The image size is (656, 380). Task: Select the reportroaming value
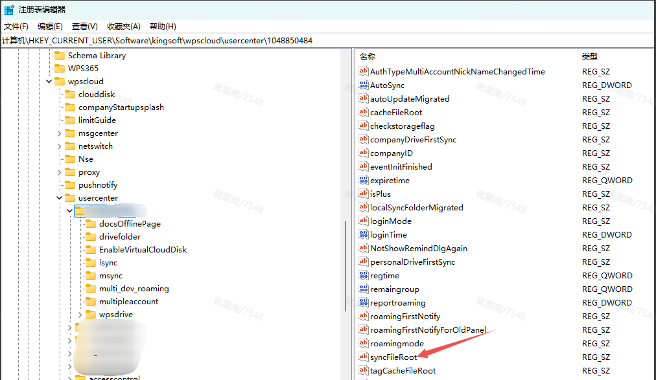(x=398, y=303)
